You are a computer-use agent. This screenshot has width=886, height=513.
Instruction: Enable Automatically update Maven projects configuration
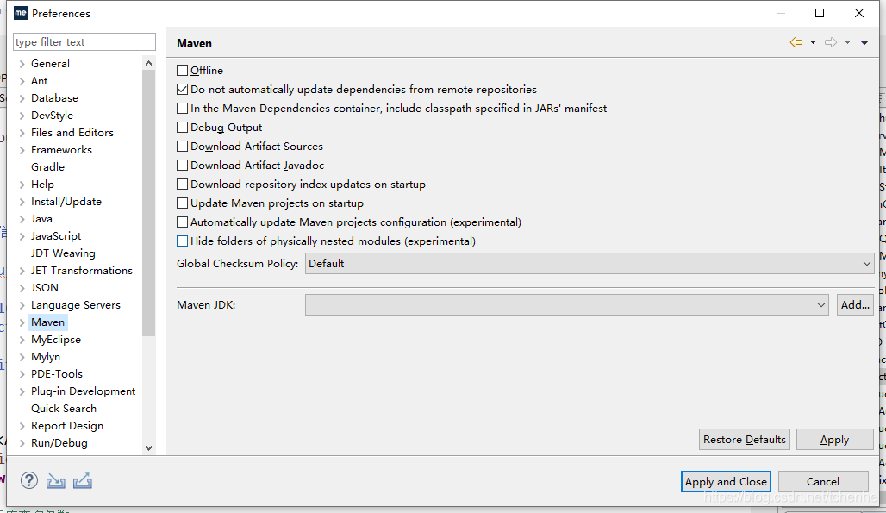(182, 222)
